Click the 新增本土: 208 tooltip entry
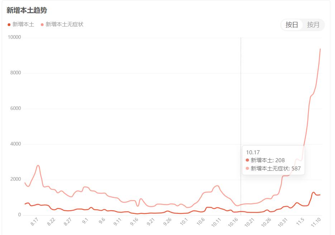This screenshot has width=335, height=235. click(x=268, y=160)
